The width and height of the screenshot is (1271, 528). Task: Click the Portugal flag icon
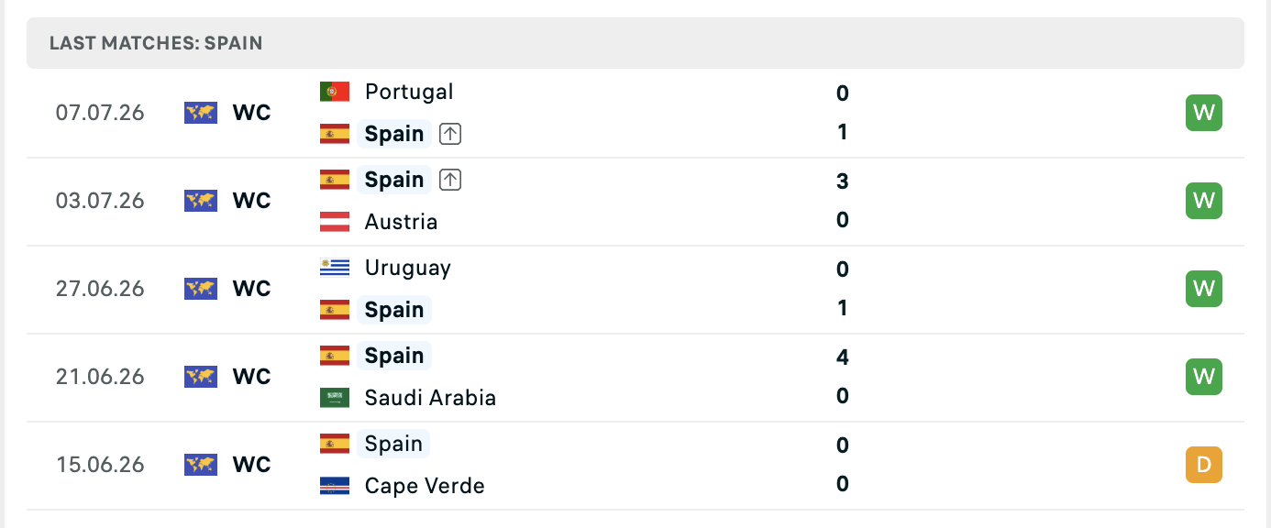(x=335, y=92)
